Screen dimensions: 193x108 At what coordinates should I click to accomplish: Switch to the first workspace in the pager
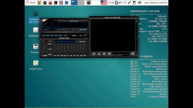point(74,3)
